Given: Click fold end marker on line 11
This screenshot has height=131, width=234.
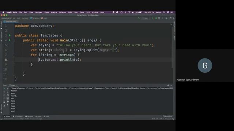Looking at the screenshot, I should click(x=14, y=74).
